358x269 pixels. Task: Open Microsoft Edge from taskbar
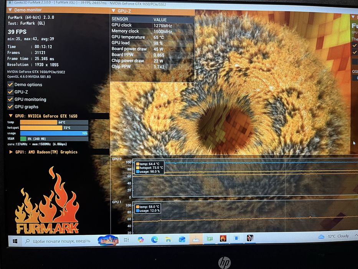coord(155,239)
